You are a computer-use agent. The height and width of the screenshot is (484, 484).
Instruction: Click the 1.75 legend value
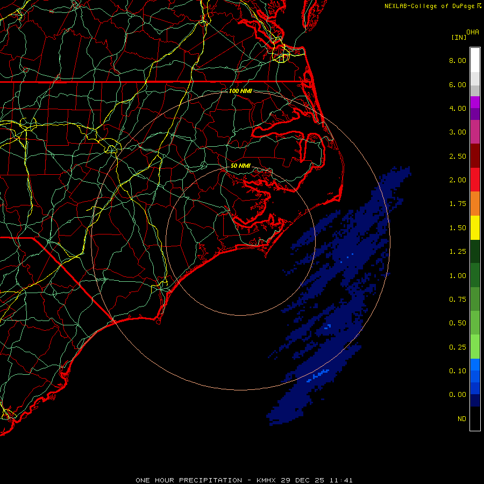[x=458, y=204]
